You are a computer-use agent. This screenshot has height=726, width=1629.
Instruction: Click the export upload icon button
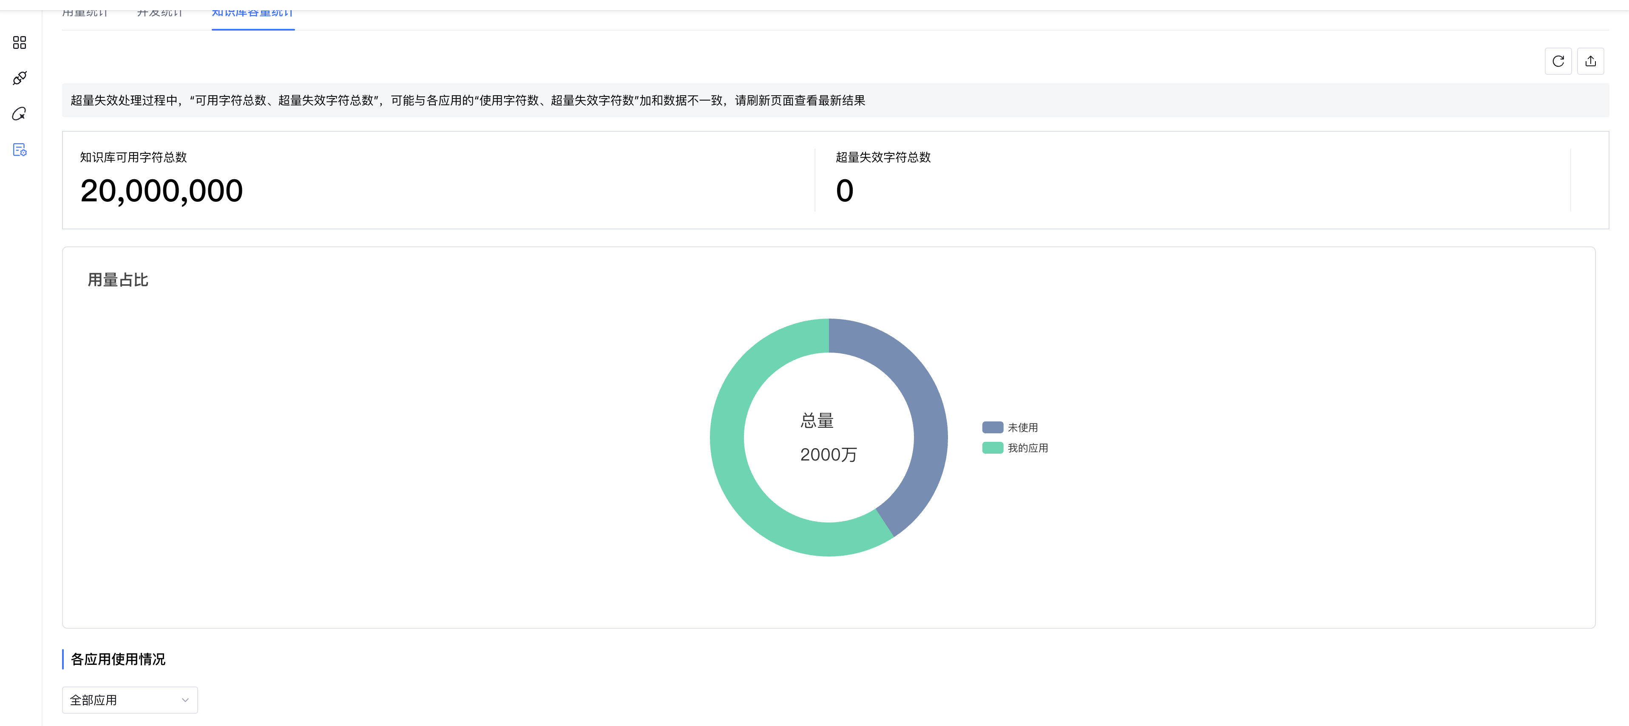tap(1590, 61)
